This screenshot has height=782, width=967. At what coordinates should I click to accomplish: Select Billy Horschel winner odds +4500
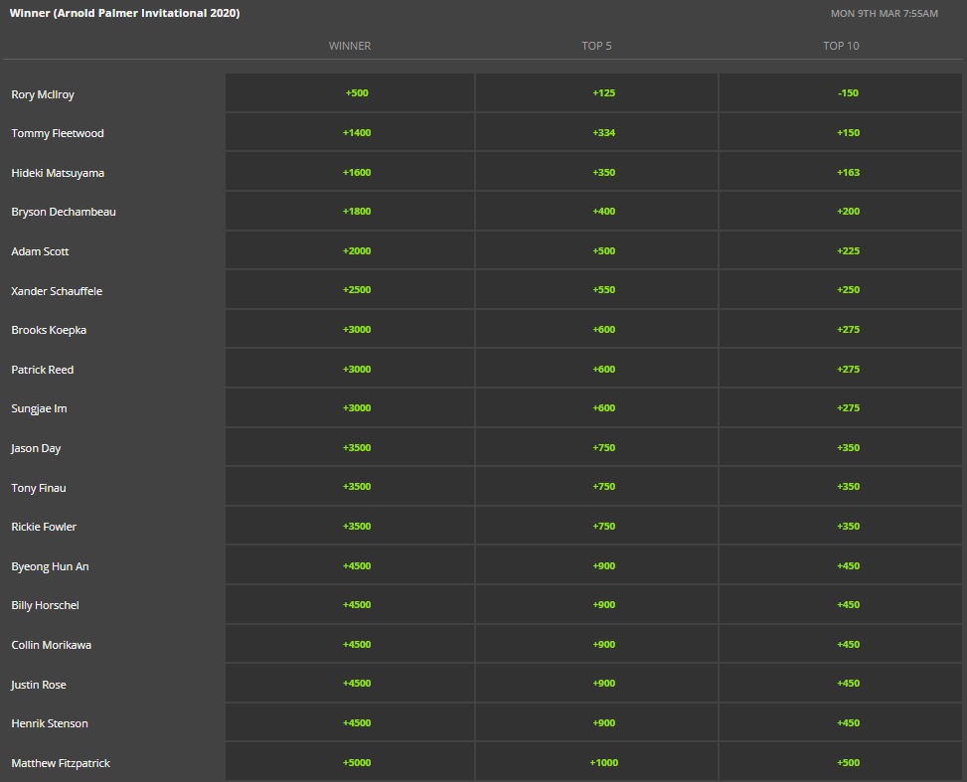pyautogui.click(x=350, y=604)
